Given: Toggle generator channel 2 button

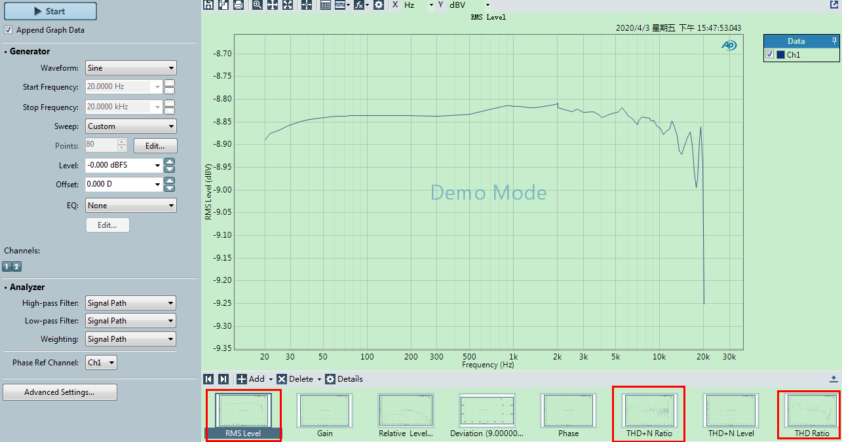Looking at the screenshot, I should point(17,267).
